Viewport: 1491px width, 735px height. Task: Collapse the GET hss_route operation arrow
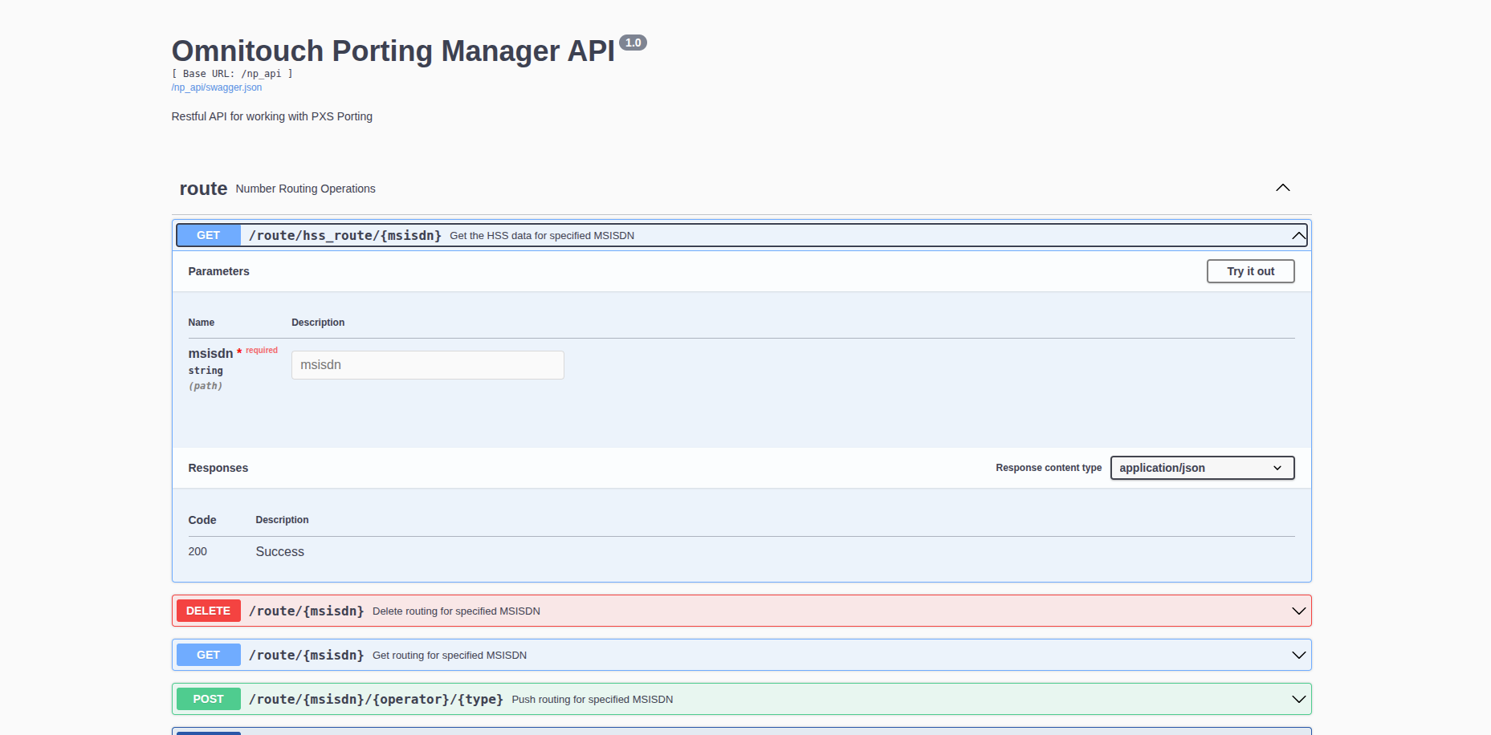click(1298, 235)
